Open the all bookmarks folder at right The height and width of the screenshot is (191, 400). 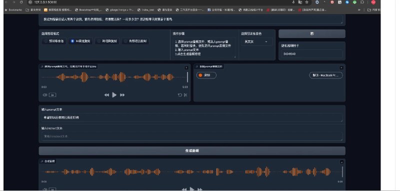374,10
